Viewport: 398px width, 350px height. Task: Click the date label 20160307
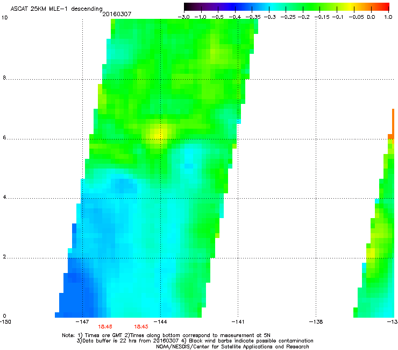(117, 14)
